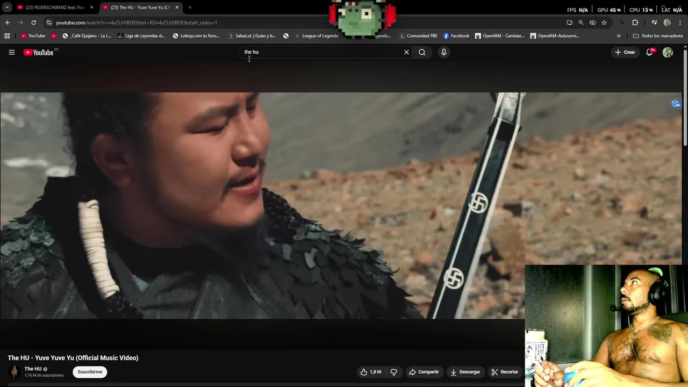
Task: Open the apps grid in bookmarks bar
Action: (x=7, y=36)
